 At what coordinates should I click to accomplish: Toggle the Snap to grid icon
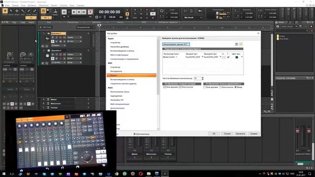(43, 11)
